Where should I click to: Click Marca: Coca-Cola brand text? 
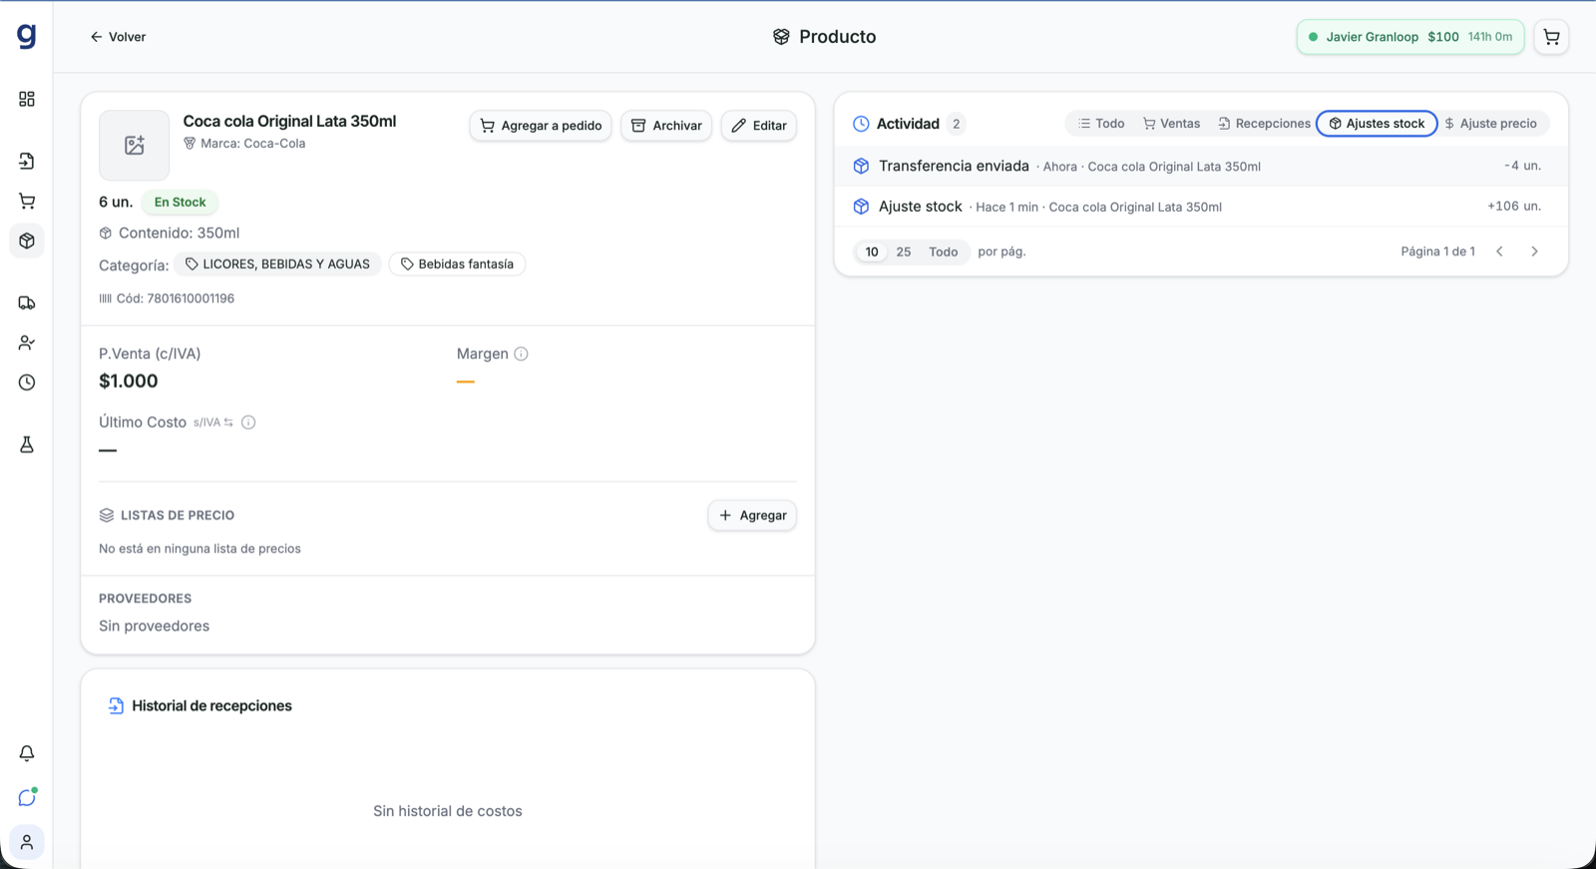point(244,144)
